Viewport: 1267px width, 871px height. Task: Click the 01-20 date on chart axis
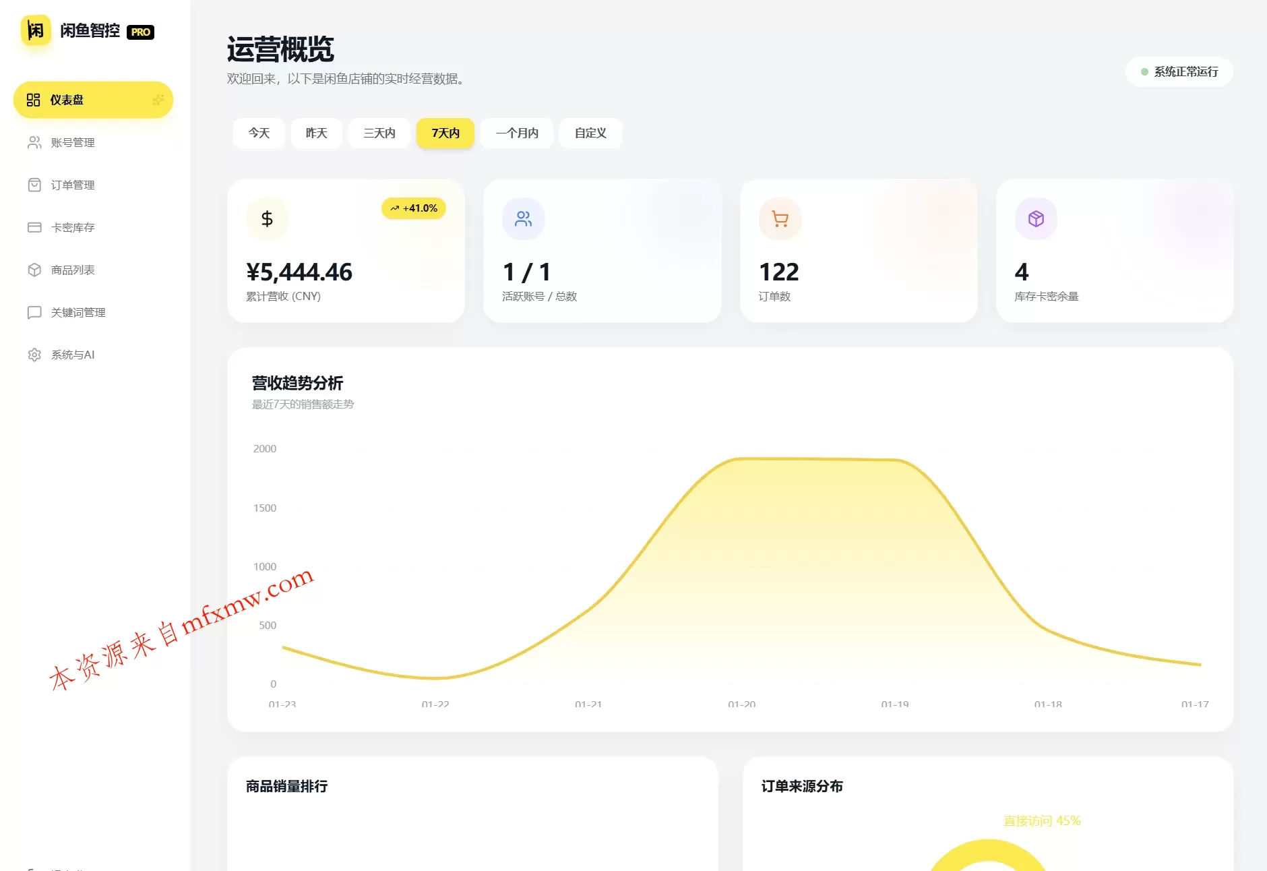pos(741,704)
